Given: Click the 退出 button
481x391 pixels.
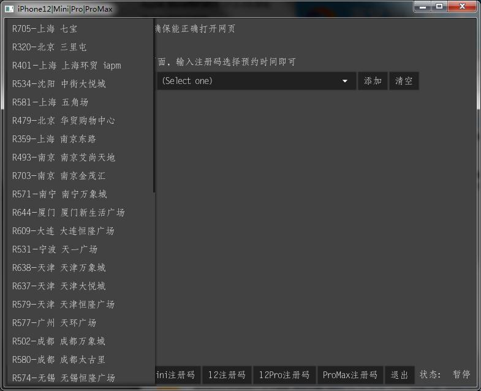Looking at the screenshot, I should coord(400,375).
